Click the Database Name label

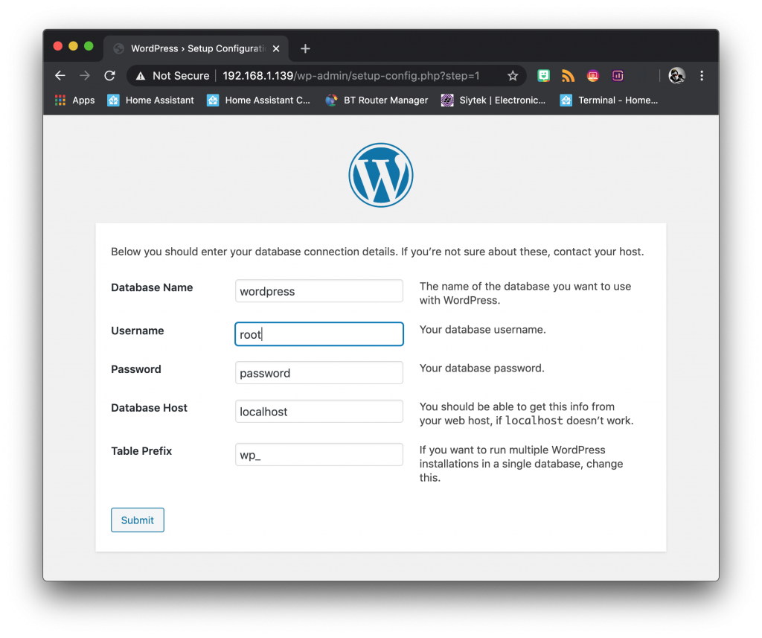tap(152, 287)
